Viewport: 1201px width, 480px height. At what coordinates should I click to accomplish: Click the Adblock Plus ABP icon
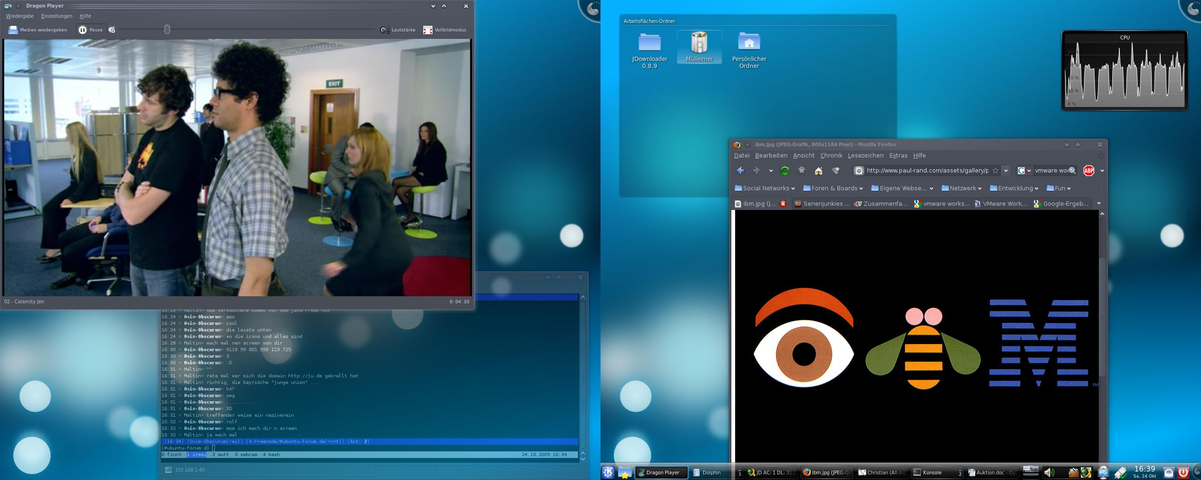1089,171
